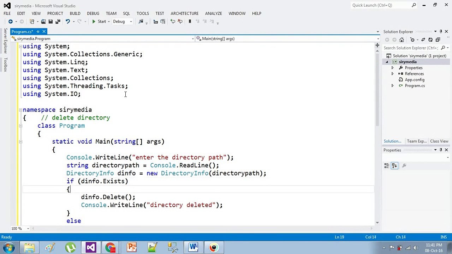The height and width of the screenshot is (254, 452).
Task: Expand the Properties tree node
Action: coord(392,68)
